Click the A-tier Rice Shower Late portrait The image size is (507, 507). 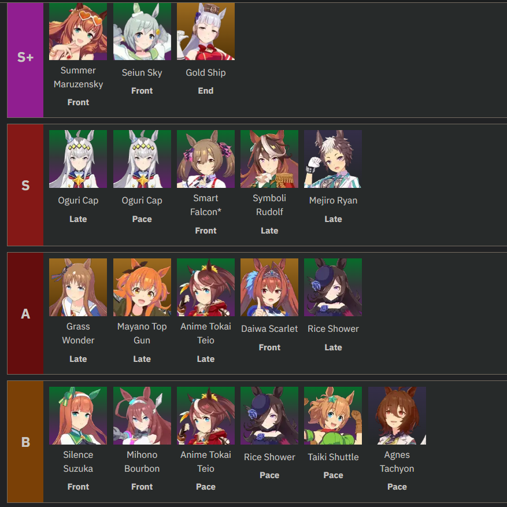click(333, 287)
